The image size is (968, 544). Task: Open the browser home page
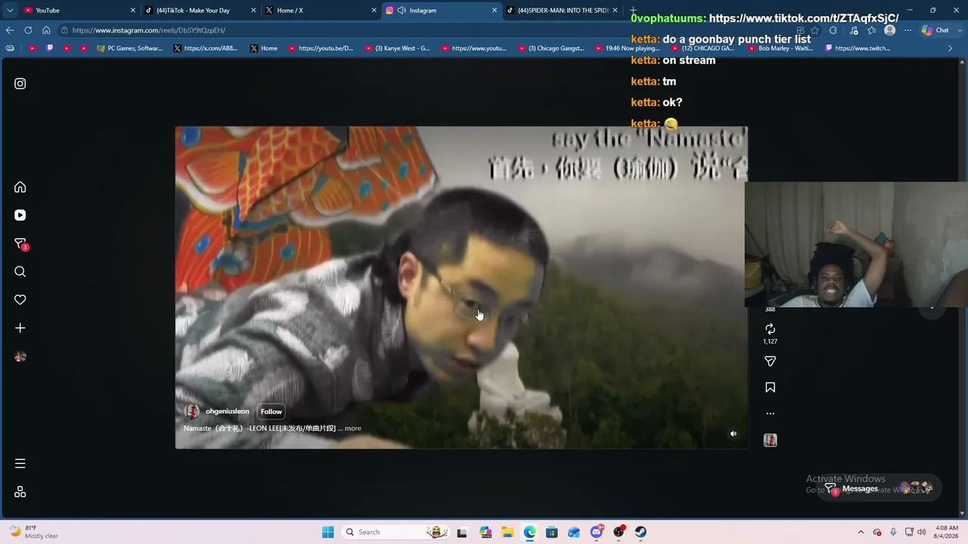point(46,30)
